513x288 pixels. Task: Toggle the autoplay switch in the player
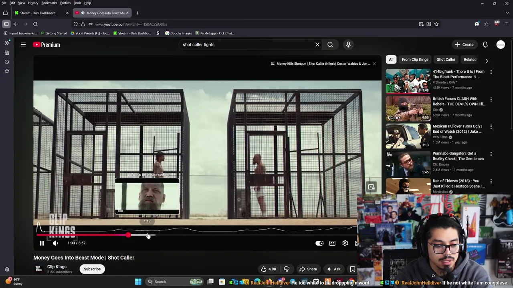tap(319, 243)
